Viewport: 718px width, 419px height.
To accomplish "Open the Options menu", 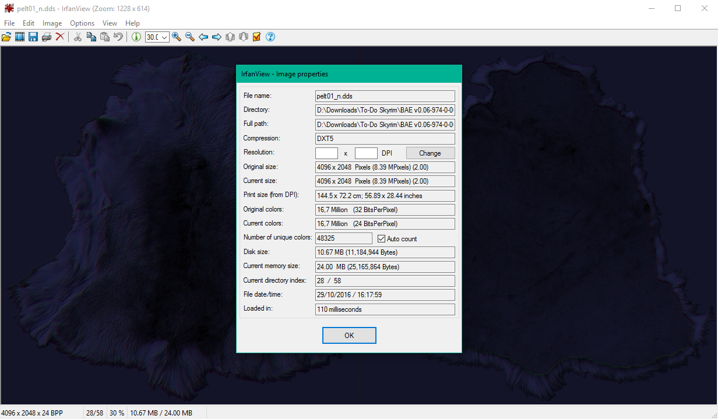I will click(x=82, y=23).
